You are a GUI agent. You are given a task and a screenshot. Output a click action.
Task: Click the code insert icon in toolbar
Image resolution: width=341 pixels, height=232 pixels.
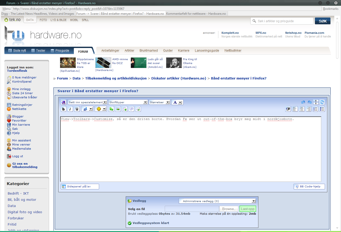click(x=138, y=109)
